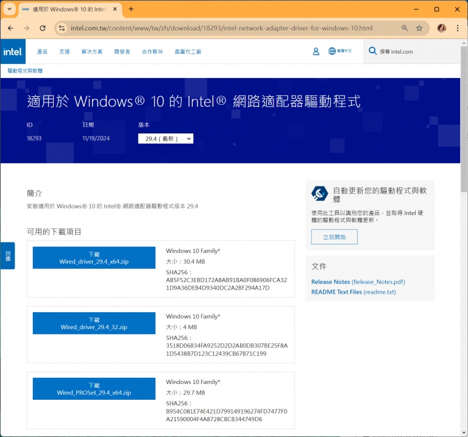Click the 可用的下載項目 heading
468x437 pixels.
(x=54, y=232)
